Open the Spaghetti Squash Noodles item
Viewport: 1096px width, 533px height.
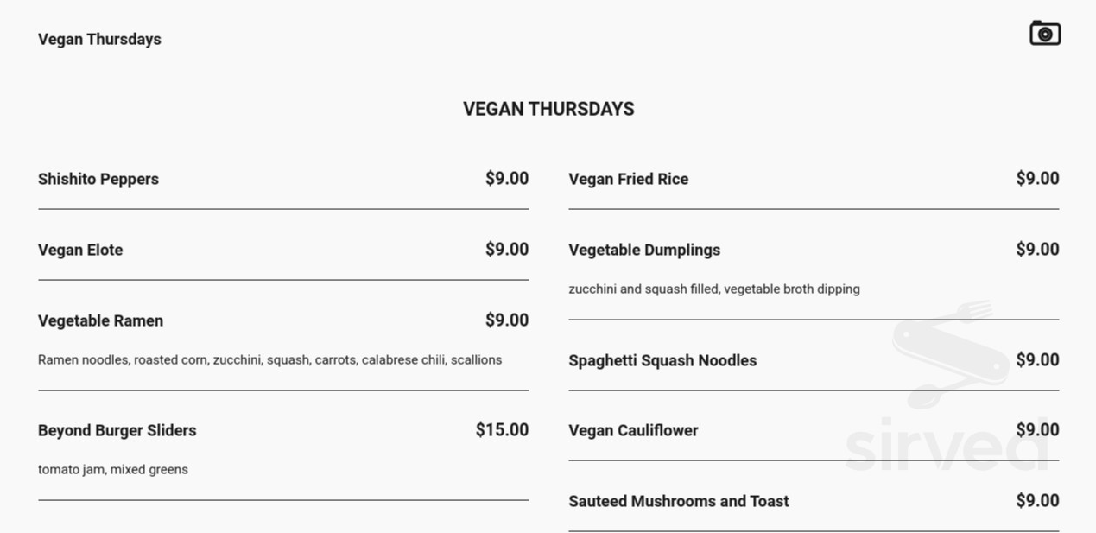pyautogui.click(x=662, y=360)
